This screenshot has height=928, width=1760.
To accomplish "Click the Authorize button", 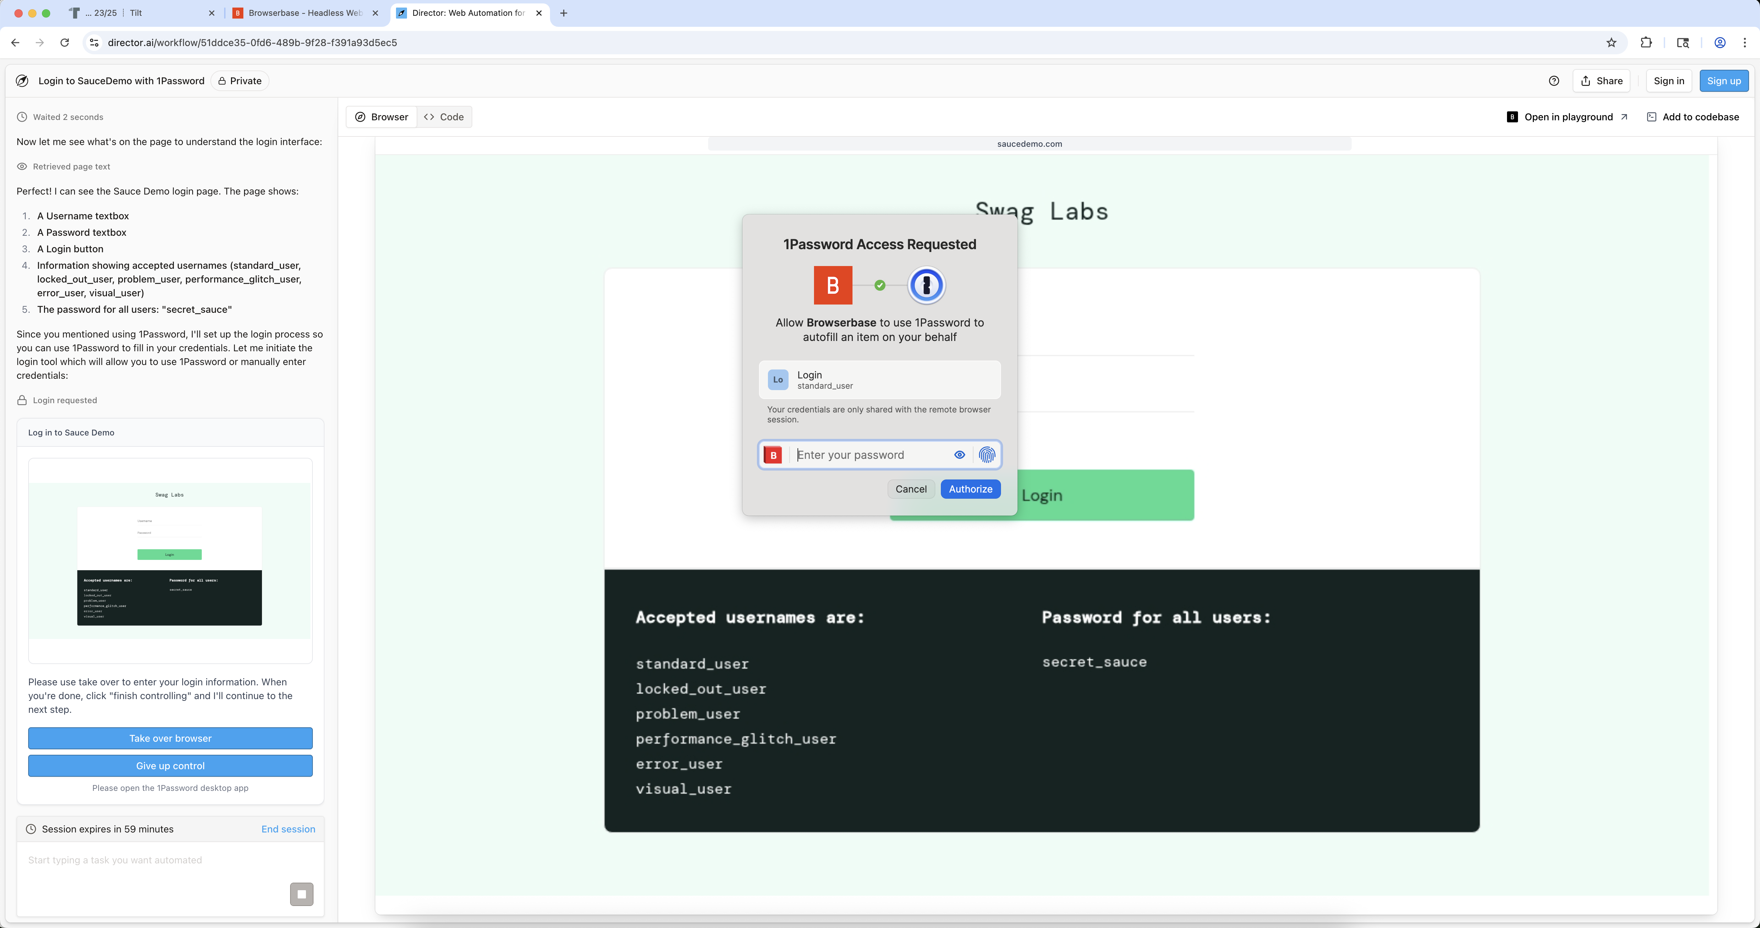I will pos(970,489).
